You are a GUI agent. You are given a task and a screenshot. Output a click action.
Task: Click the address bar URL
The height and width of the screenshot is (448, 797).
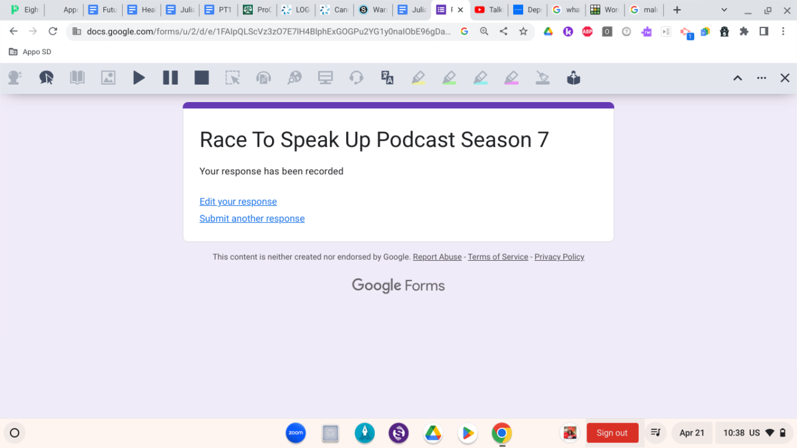[269, 31]
